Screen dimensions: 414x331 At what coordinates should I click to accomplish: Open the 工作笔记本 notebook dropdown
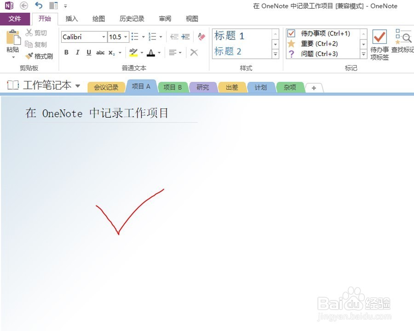click(x=78, y=86)
